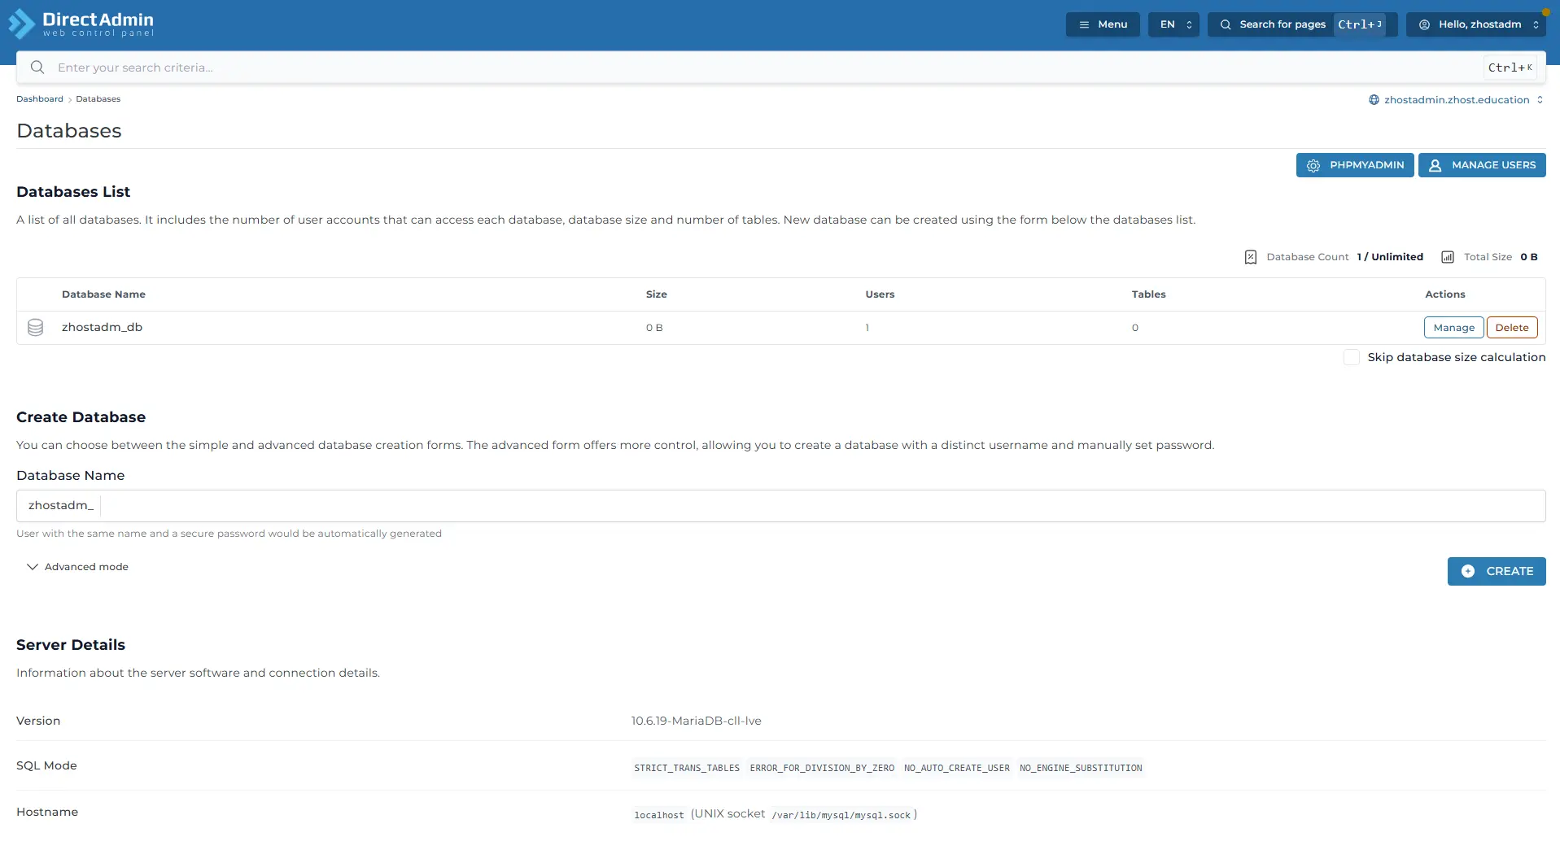Select NO_AUTO_CREATE_USER tag
This screenshot has width=1560, height=863.
956,768
